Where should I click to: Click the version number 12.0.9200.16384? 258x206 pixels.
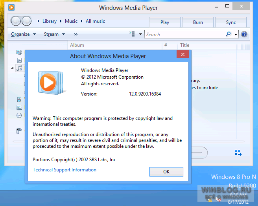tap(145, 94)
